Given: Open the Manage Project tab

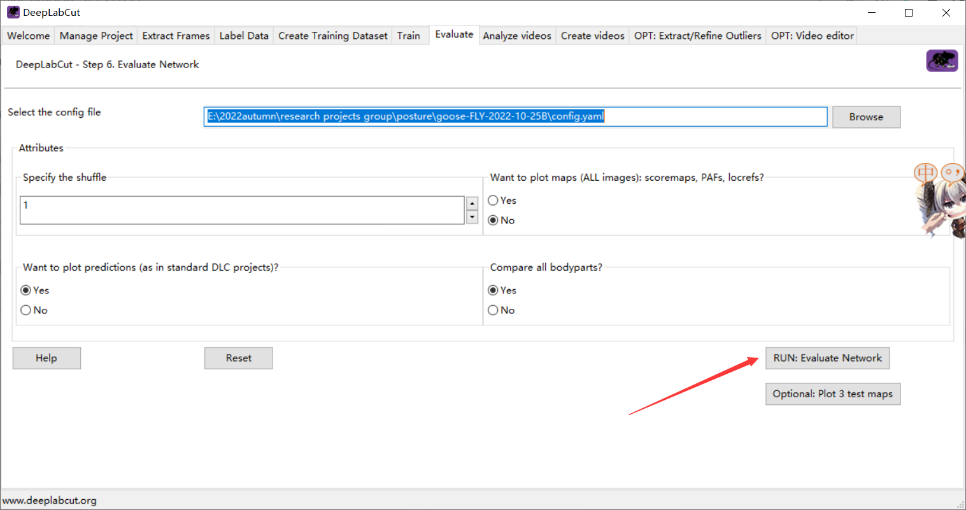Looking at the screenshot, I should click(96, 36).
